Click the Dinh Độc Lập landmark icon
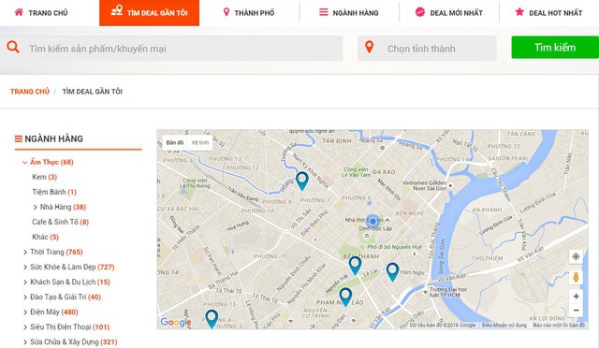Image resolution: width=599 pixels, height=348 pixels. click(367, 236)
